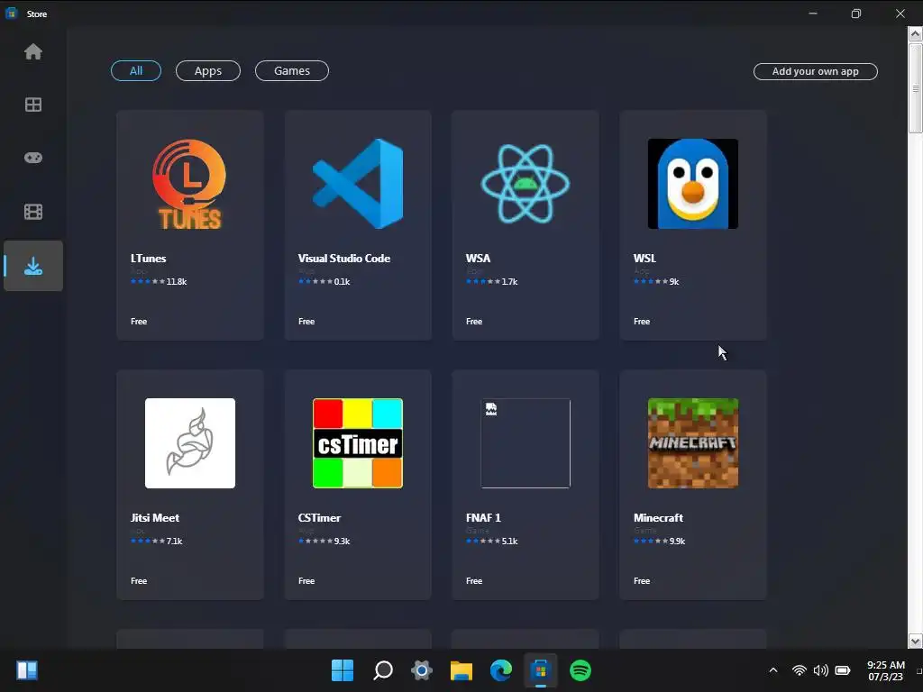Click WSL 9k star rating
Screen dimensions: 923x692
[x=656, y=282]
